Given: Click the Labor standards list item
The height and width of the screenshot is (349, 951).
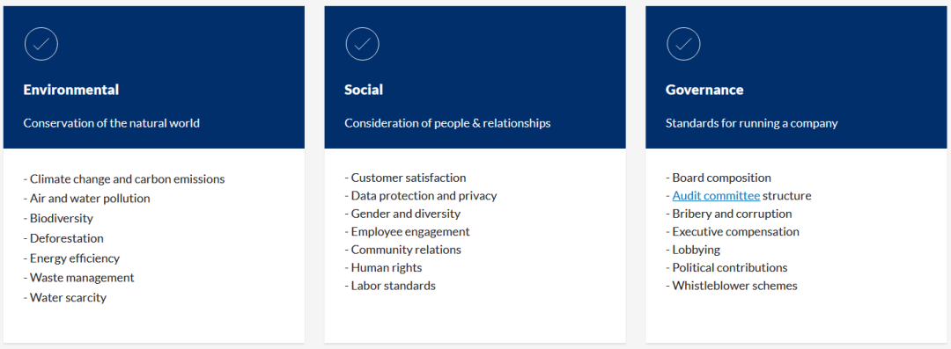Looking at the screenshot, I should tap(390, 286).
